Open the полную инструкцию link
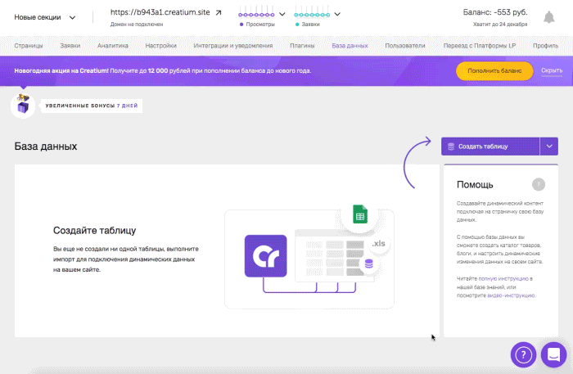Viewport: 573px width, 374px height. coord(503,279)
